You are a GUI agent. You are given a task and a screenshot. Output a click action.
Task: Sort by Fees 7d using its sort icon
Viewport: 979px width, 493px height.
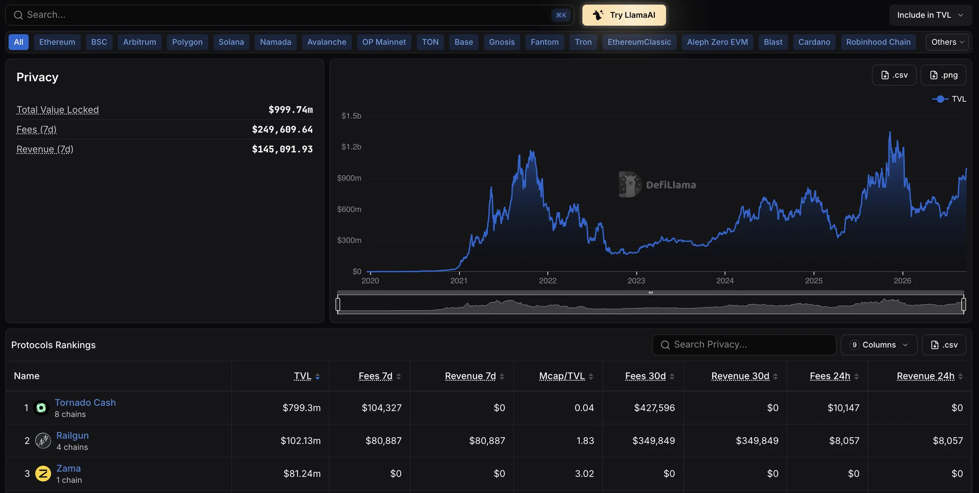pyautogui.click(x=399, y=376)
